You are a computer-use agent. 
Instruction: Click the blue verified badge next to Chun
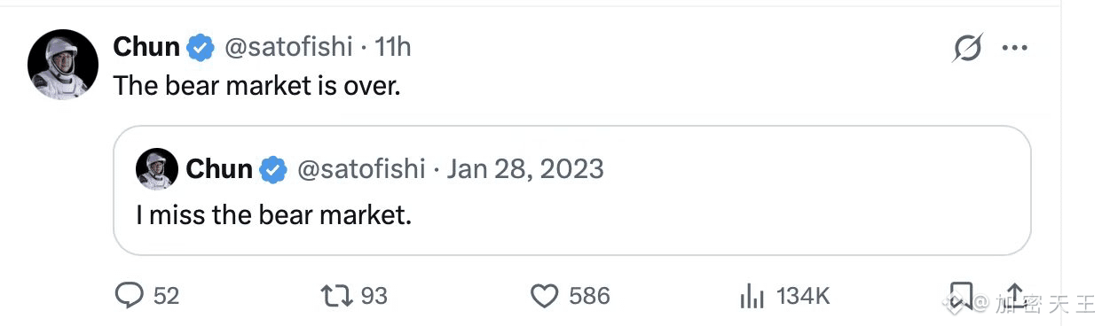(x=201, y=48)
